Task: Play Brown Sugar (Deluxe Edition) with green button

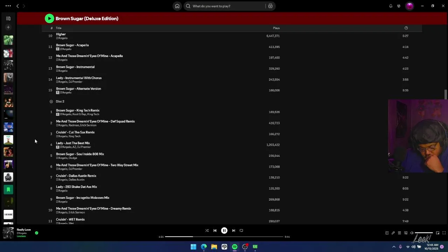Action: point(49,19)
